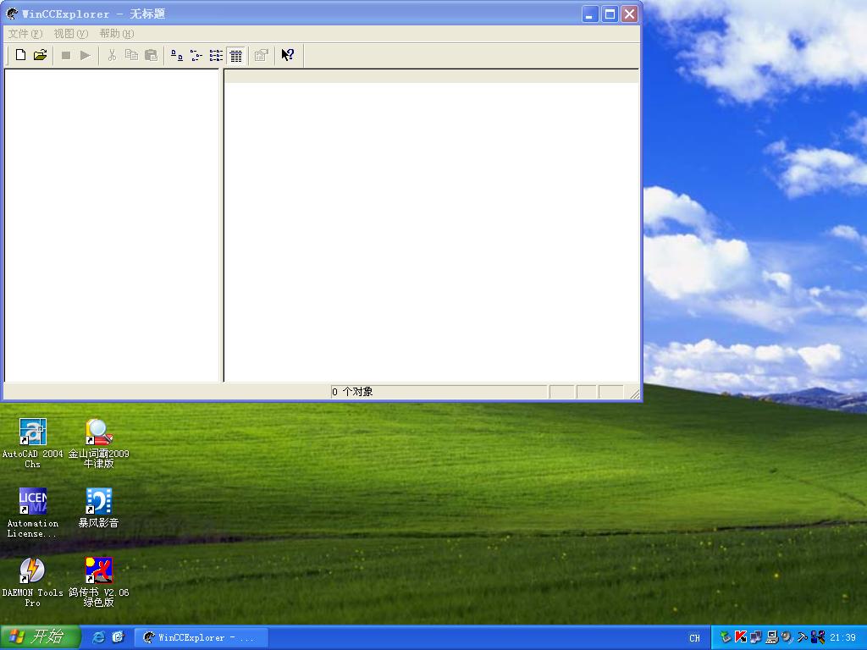Select the 鸽传书 V2.06 绿色版 desktop icon
This screenshot has width=867, height=650.
pos(98,582)
